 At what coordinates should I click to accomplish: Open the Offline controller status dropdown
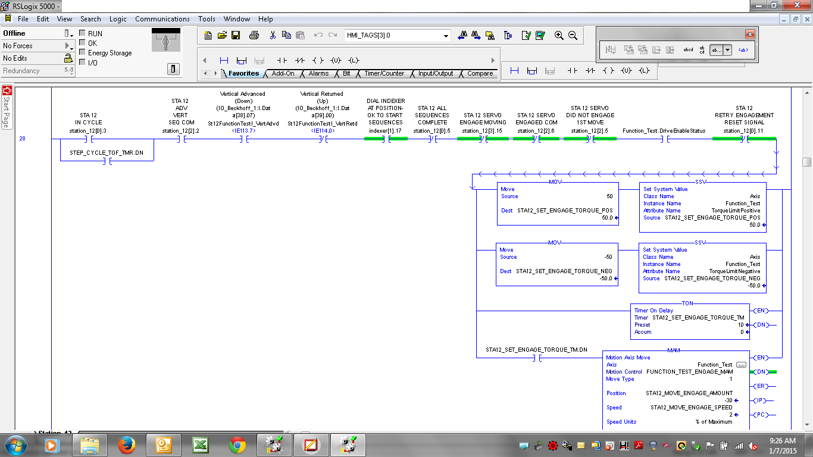(x=68, y=33)
